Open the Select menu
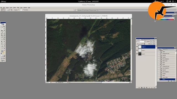Image resolution: width=177 pixels, height=99 pixels. [x=15, y=8]
